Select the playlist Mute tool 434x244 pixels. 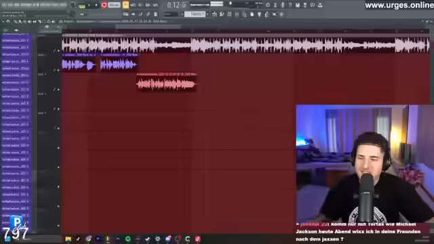(30, 21)
